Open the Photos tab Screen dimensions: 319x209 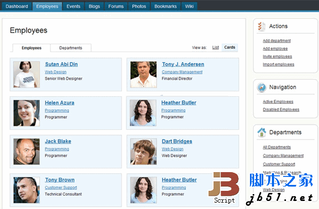pyautogui.click(x=139, y=6)
